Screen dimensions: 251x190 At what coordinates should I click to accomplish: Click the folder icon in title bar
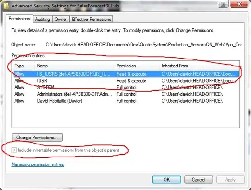point(6,6)
